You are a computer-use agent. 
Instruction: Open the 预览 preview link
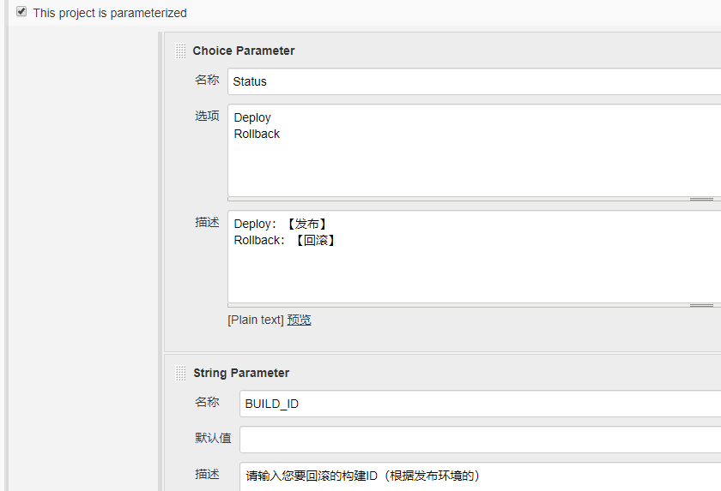[299, 320]
